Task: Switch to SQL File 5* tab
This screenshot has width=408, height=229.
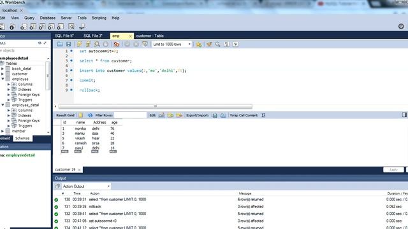Action: (x=64, y=36)
